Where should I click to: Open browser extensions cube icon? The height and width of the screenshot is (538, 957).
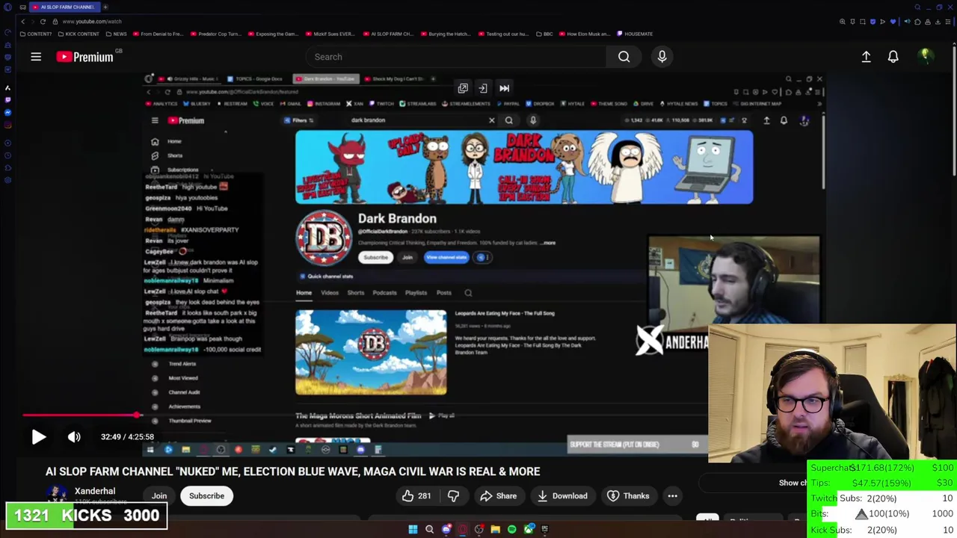click(x=917, y=22)
